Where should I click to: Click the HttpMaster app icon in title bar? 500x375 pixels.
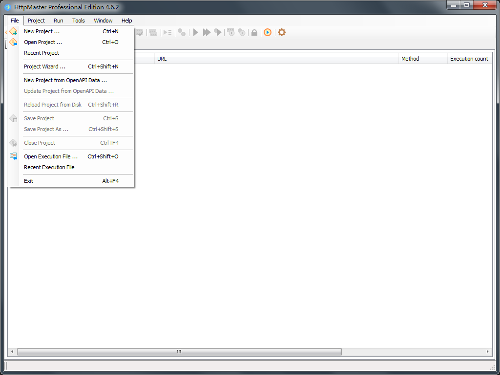coord(8,7)
